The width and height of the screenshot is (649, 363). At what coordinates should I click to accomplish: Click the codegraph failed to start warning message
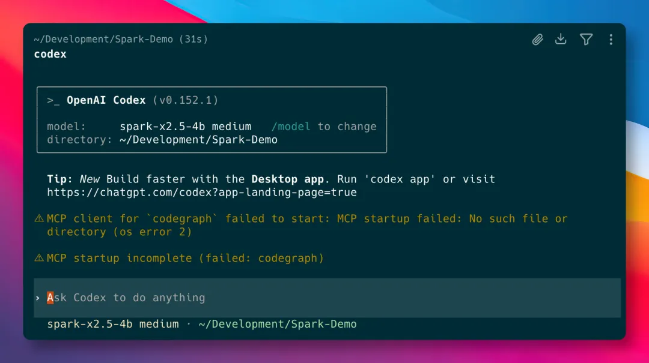coord(307,225)
